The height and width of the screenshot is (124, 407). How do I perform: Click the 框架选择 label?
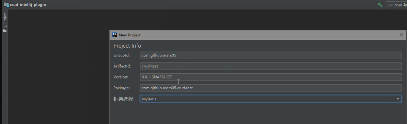124,99
